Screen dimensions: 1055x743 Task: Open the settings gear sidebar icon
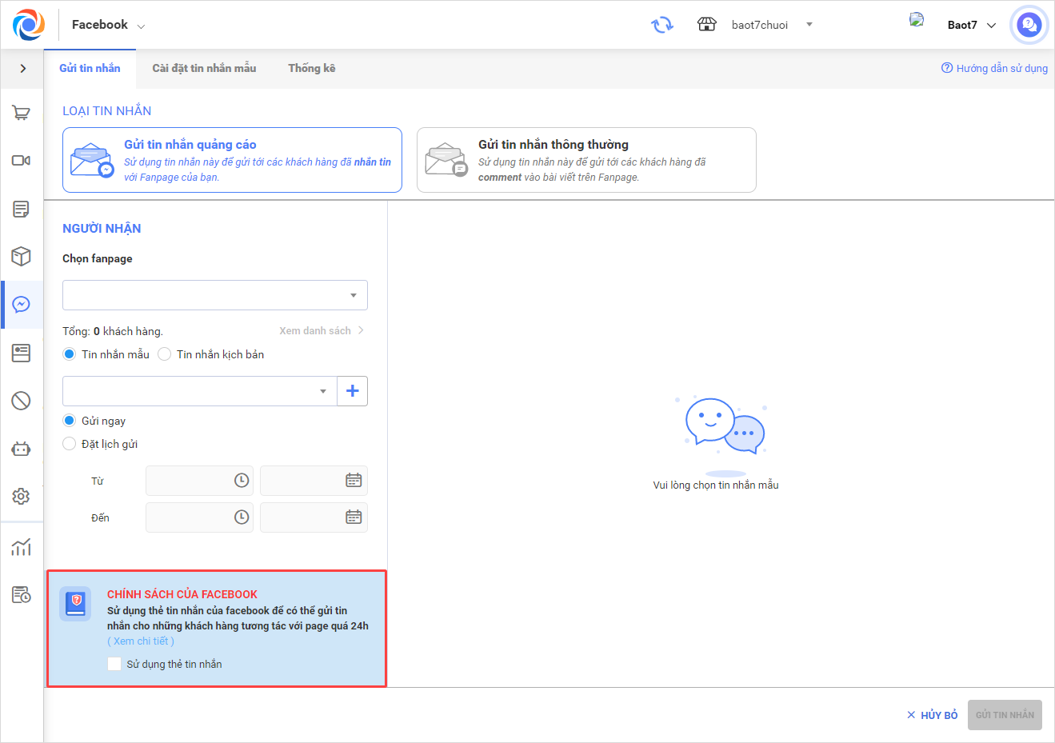(22, 497)
